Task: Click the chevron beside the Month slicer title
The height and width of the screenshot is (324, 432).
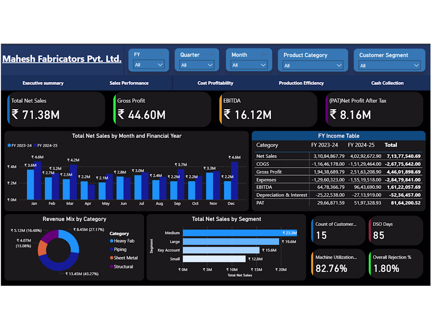Action: tap(264, 54)
